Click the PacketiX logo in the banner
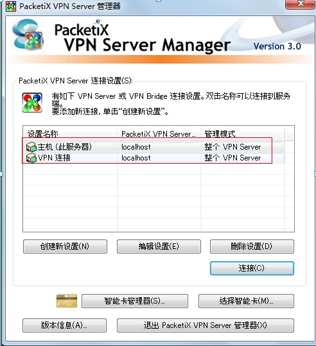The height and width of the screenshot is (346, 316). pyautogui.click(x=28, y=35)
